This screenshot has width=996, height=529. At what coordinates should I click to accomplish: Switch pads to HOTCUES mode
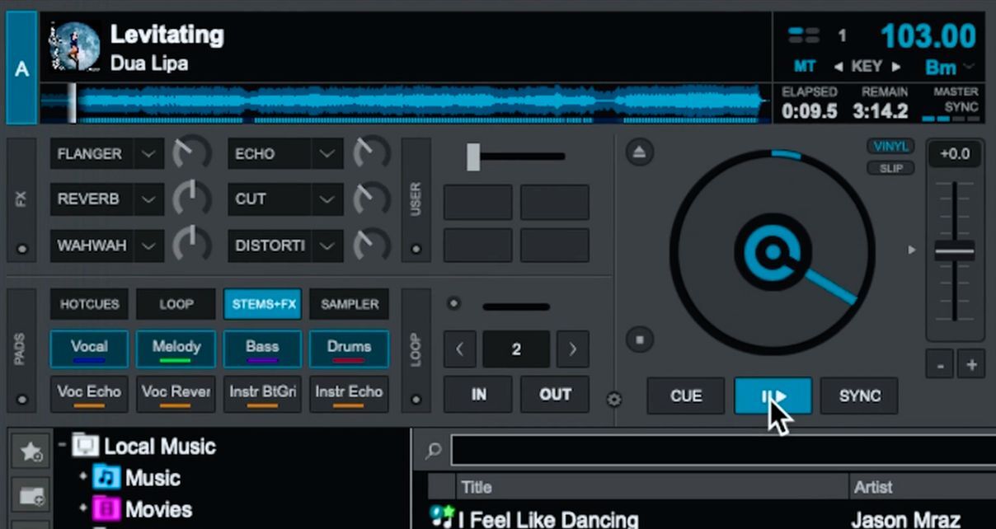89,304
